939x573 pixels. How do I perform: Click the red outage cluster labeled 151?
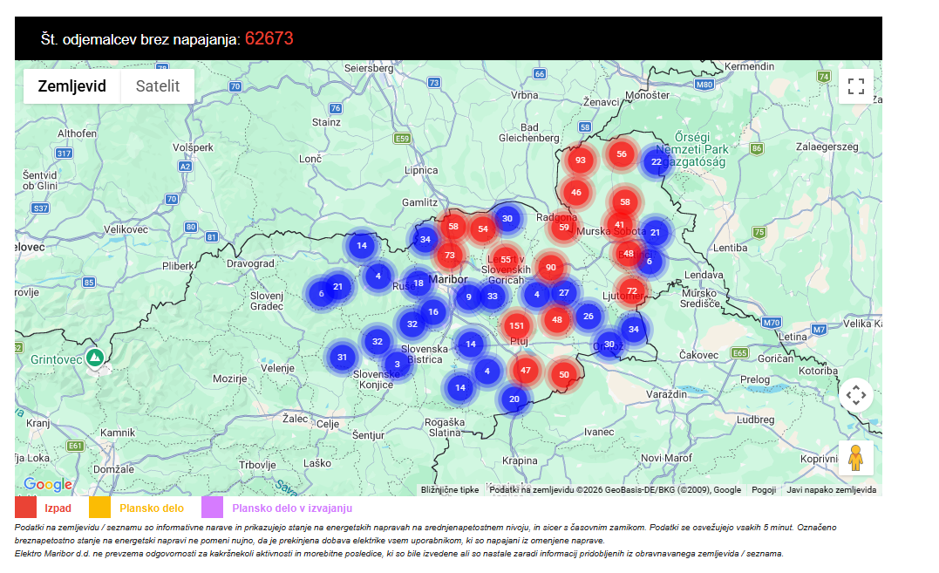point(516,326)
